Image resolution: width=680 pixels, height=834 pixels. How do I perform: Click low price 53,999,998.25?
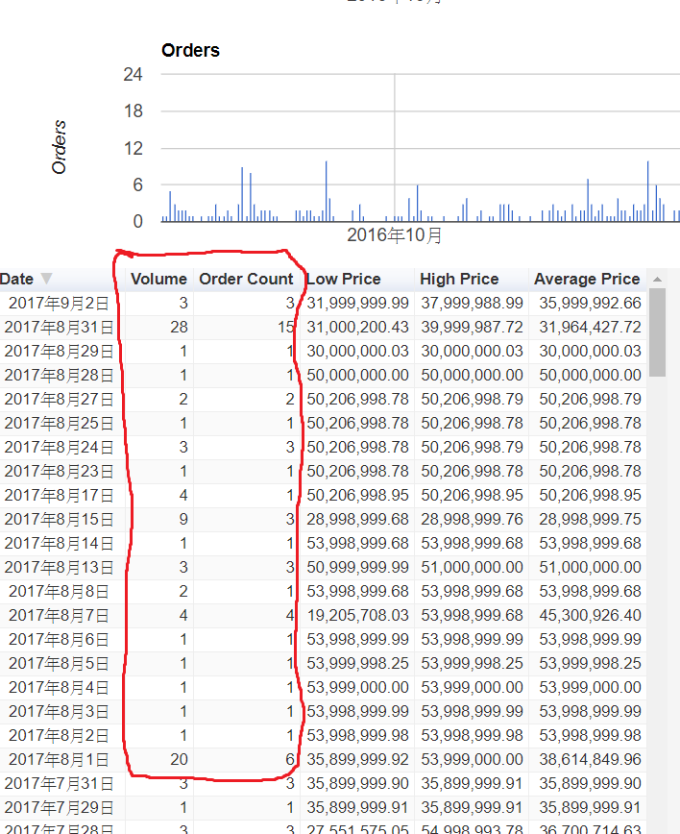(x=358, y=663)
